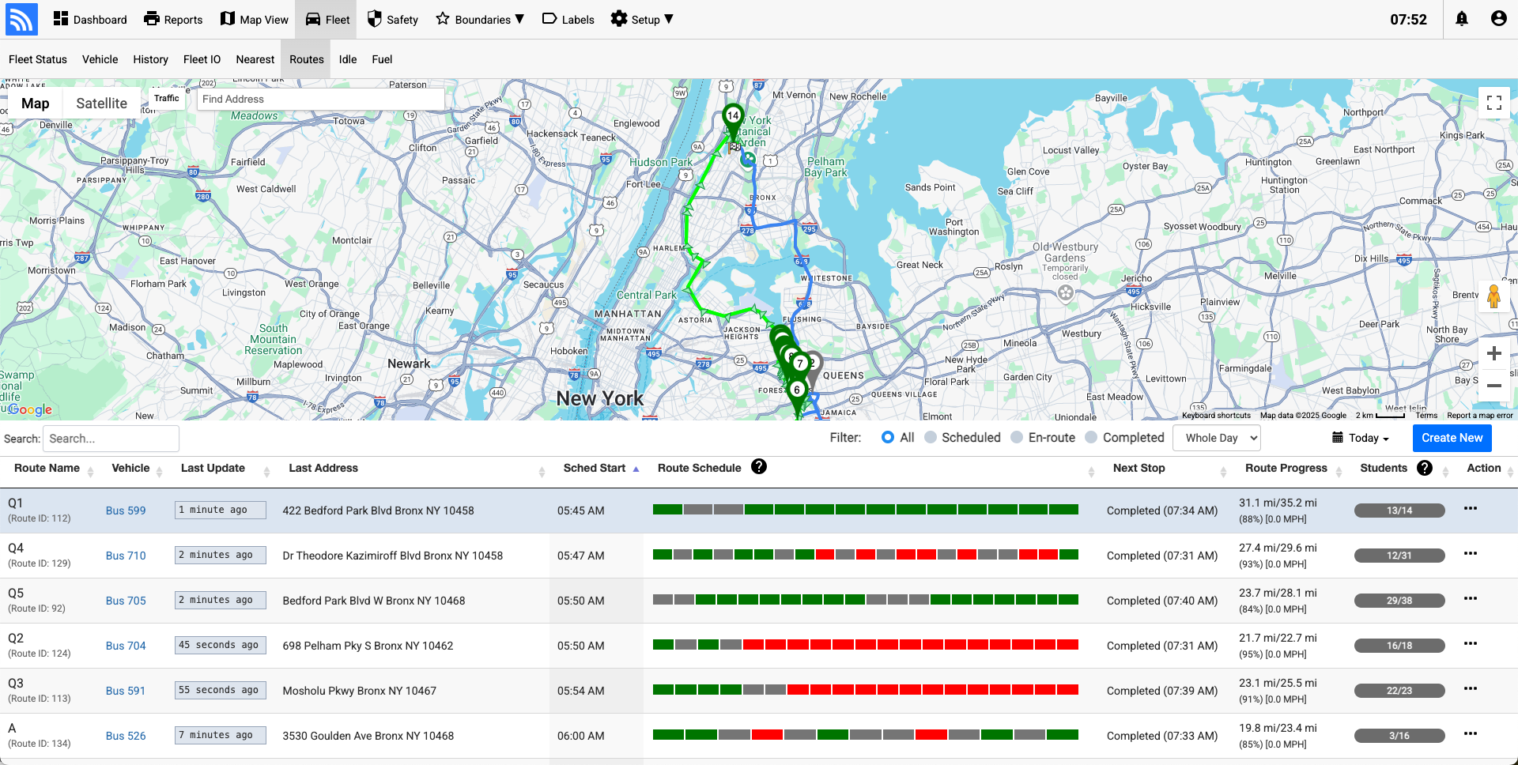Screen dimensions: 1518x765
Task: Open notifications bell icon
Action: (x=1462, y=19)
